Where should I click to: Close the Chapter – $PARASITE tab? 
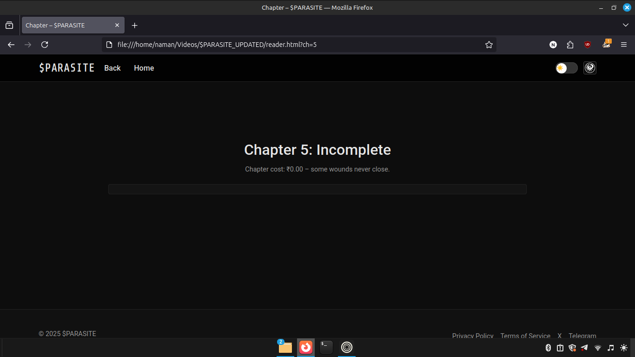click(117, 25)
